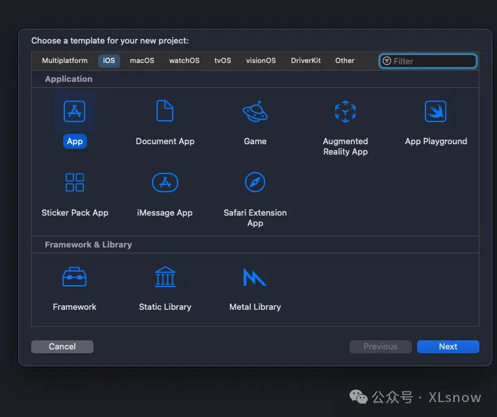Viewport: 497px width, 417px height.
Task: Select the Sticker Pack App grid icon
Action: 75,183
